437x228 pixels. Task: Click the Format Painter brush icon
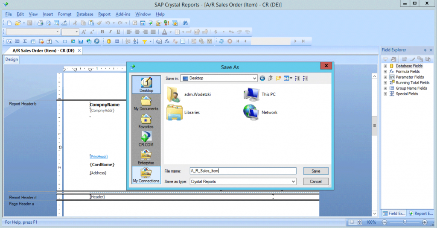[x=99, y=23]
